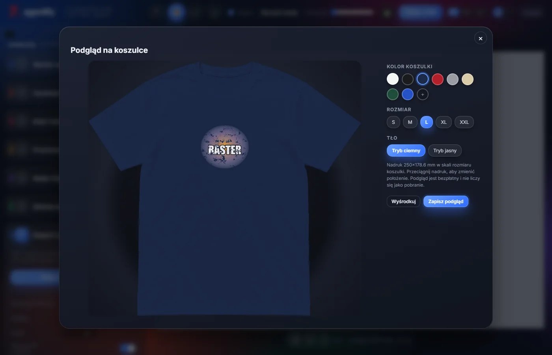Choose the dark green shirt color swatch
Viewport: 552px width, 355px height.
(x=393, y=94)
